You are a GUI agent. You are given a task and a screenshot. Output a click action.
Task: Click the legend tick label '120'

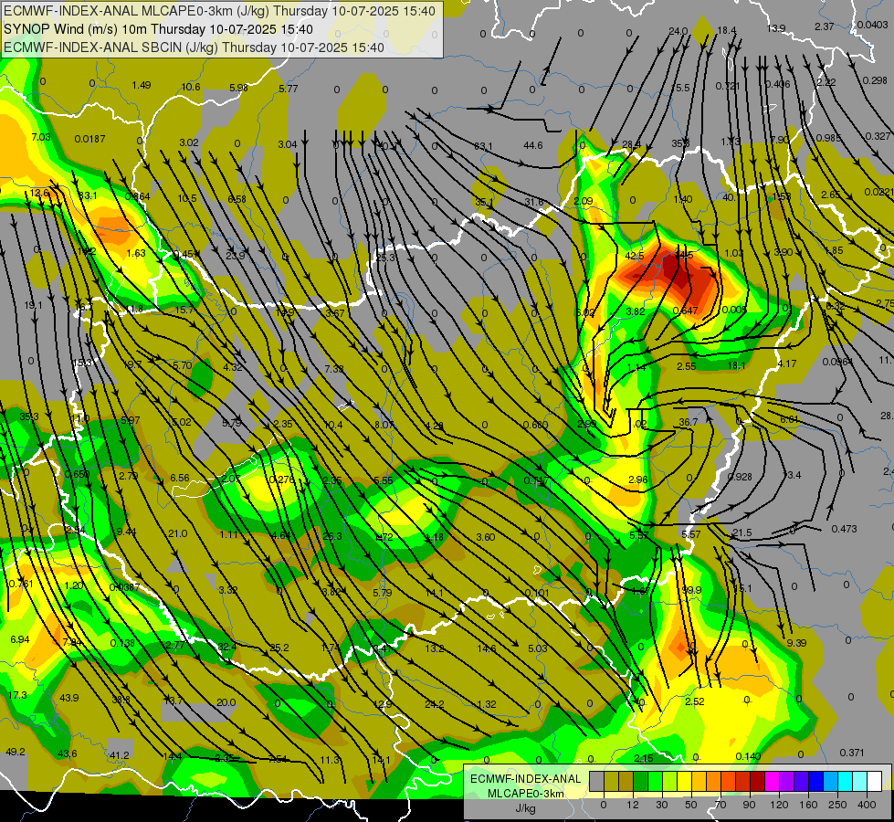(x=780, y=805)
